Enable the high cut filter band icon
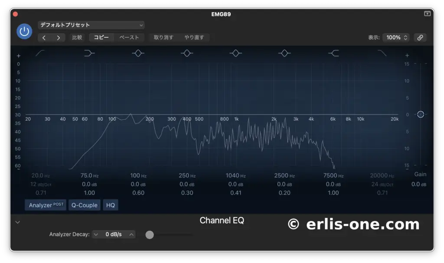The height and width of the screenshot is (263, 444). tap(382, 53)
